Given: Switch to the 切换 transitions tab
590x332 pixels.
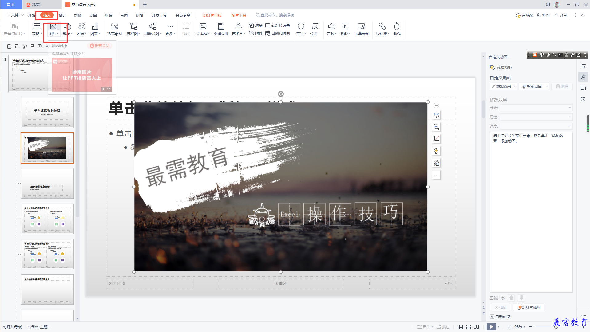Looking at the screenshot, I should click(78, 15).
